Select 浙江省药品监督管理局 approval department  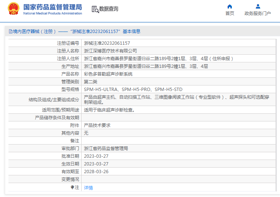(106, 148)
